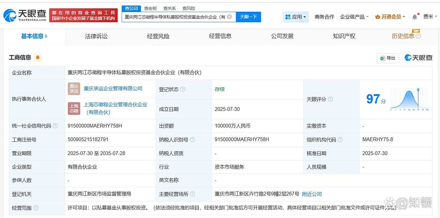This screenshot has height=218, width=440.
Task: Open the help icon next to 天眼评分
Action: point(330,99)
